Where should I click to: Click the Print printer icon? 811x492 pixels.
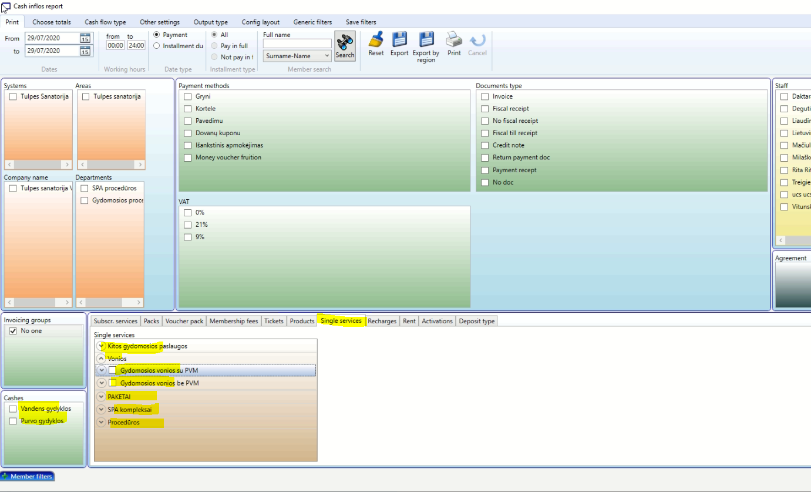coord(454,40)
